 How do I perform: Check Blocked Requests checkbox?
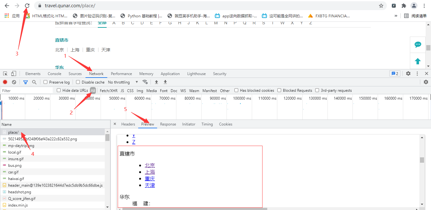pos(279,90)
